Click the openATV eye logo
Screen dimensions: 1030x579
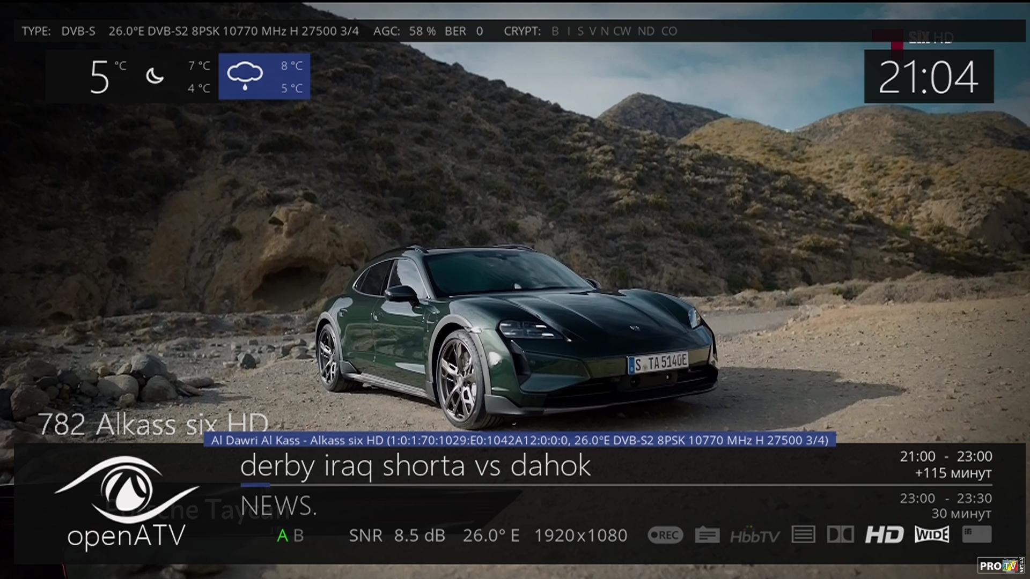click(x=127, y=491)
